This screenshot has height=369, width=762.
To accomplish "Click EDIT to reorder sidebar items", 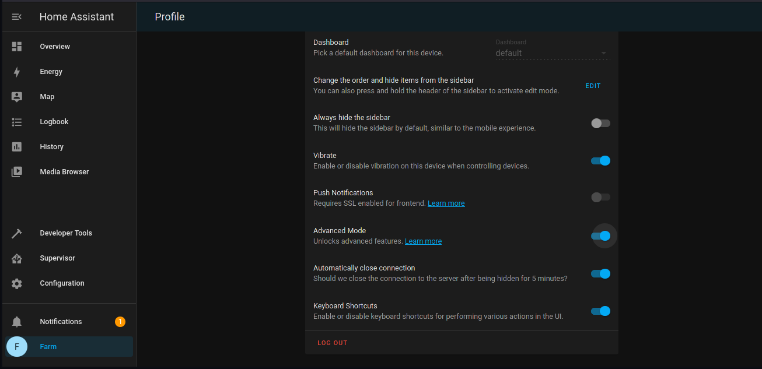I will [x=593, y=86].
